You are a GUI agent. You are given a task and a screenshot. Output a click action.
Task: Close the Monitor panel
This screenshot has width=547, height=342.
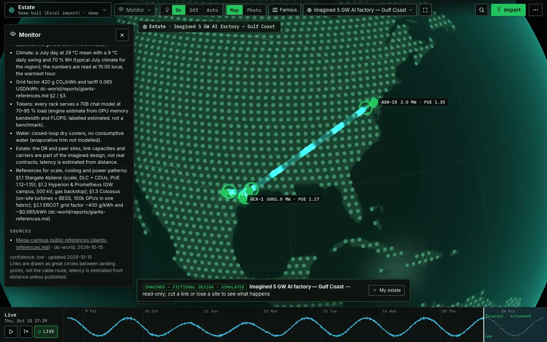[x=122, y=35]
